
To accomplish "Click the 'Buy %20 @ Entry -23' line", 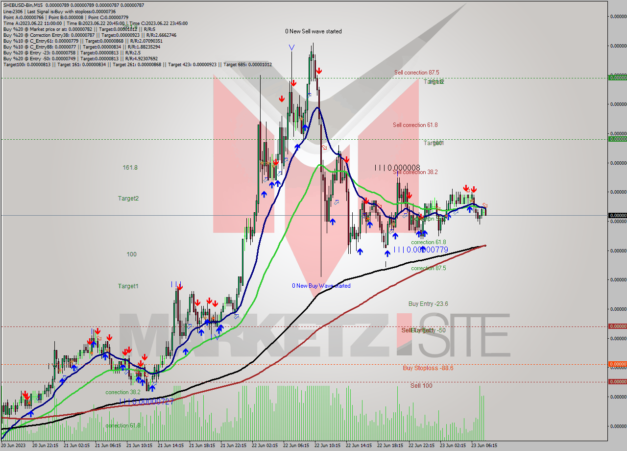I will pos(72,52).
